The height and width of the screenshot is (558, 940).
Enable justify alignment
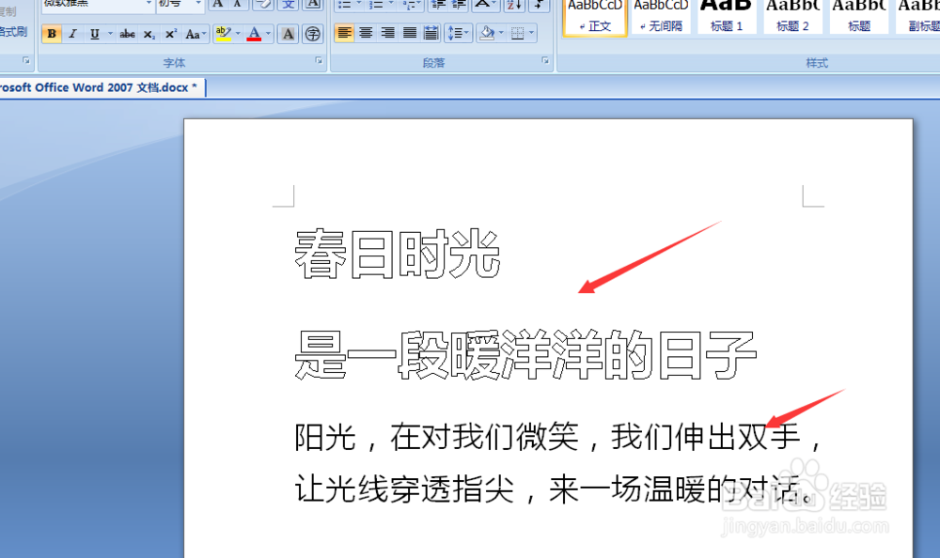coord(409,33)
